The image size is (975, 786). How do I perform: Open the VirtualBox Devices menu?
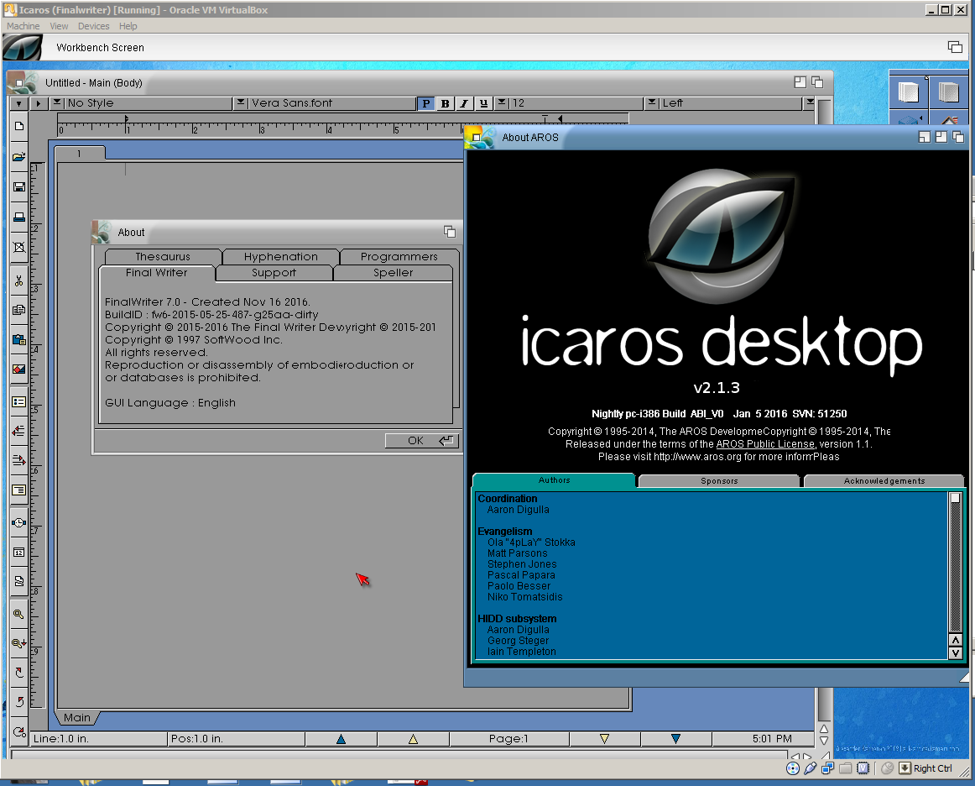[x=93, y=26]
